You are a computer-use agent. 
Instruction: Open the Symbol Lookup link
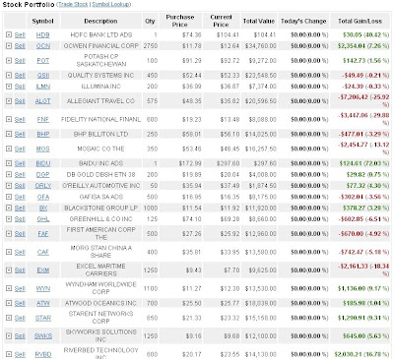[x=110, y=4]
